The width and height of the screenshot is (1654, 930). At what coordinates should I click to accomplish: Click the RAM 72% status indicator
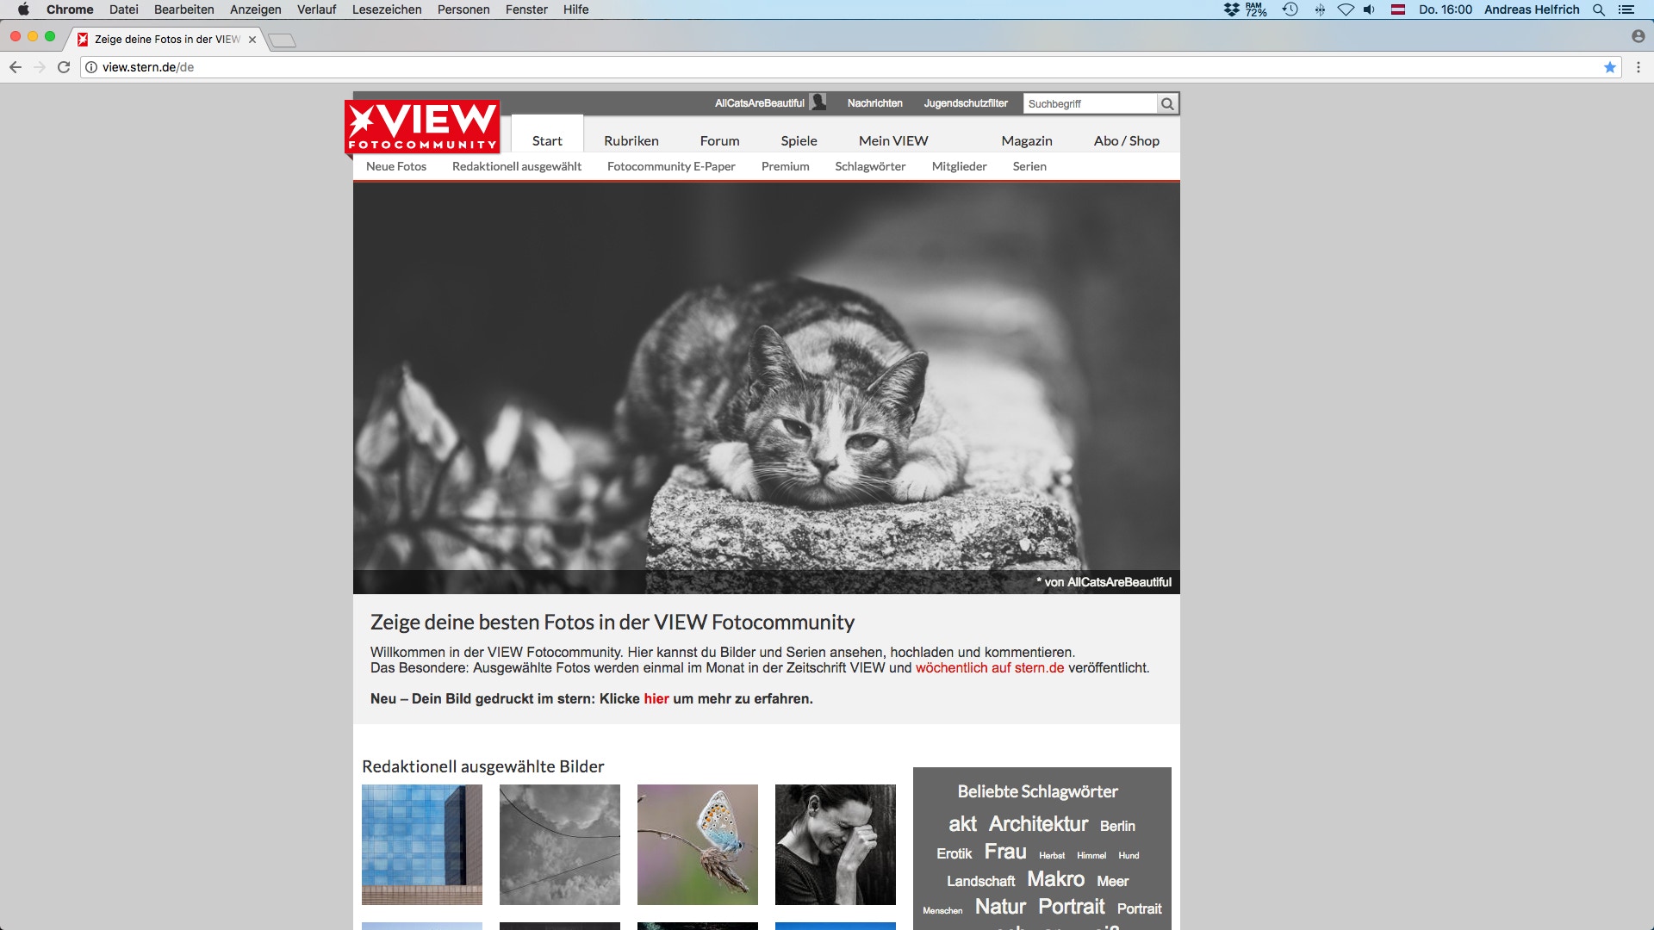pos(1256,9)
